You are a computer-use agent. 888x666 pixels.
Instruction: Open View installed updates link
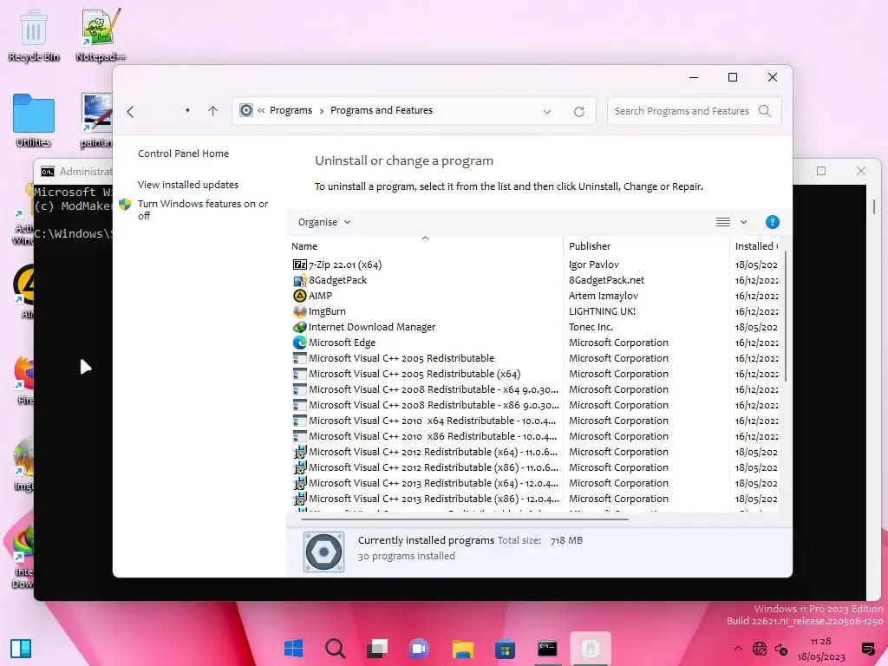pos(188,185)
